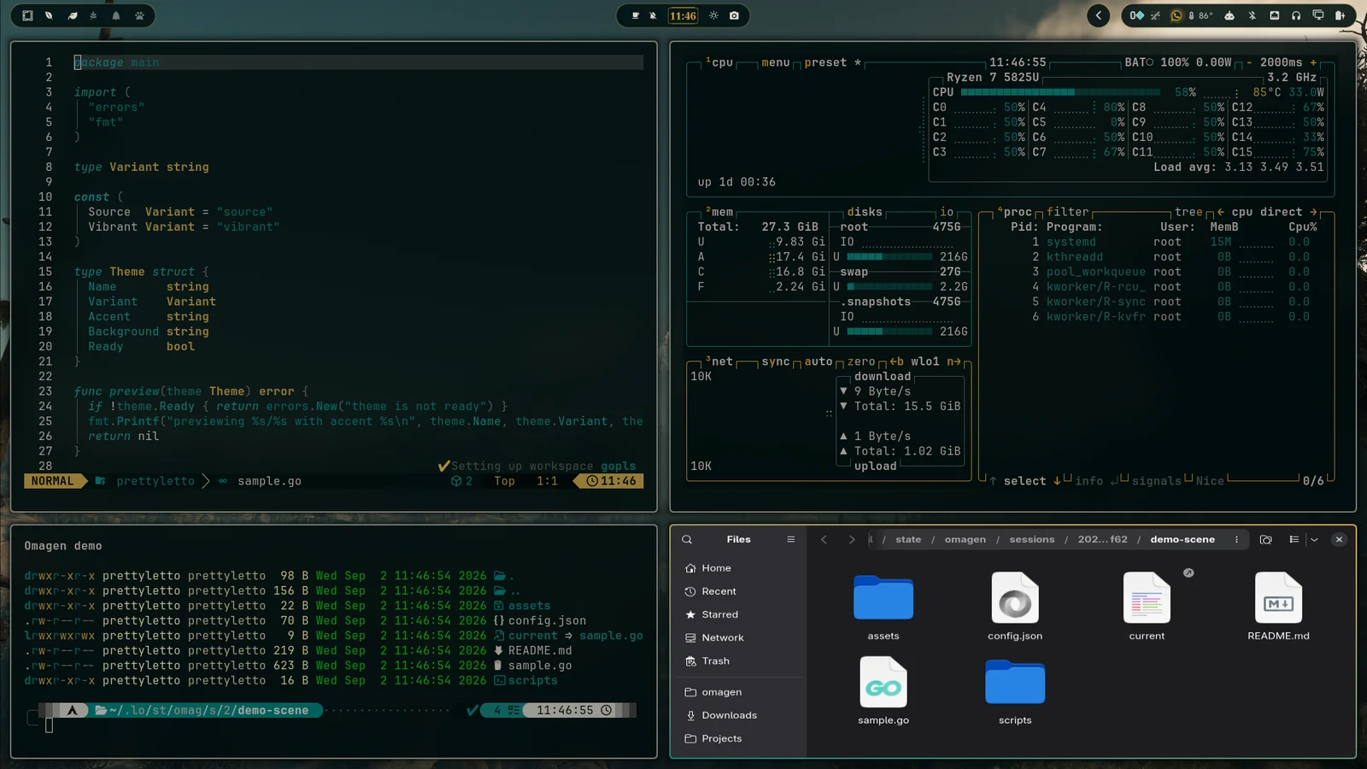This screenshot has width=1367, height=769.
Task: Select Network in Files sidebar
Action: [738, 637]
